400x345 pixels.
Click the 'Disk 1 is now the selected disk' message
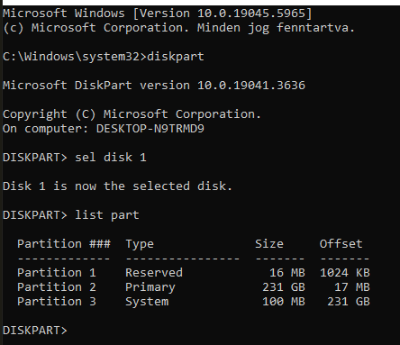(117, 186)
